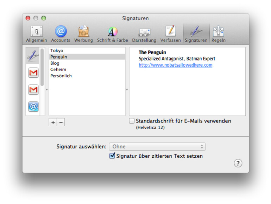Screen dimensions: 271x204
Task: Click divider handle between list and preview
Action: (x=127, y=90)
